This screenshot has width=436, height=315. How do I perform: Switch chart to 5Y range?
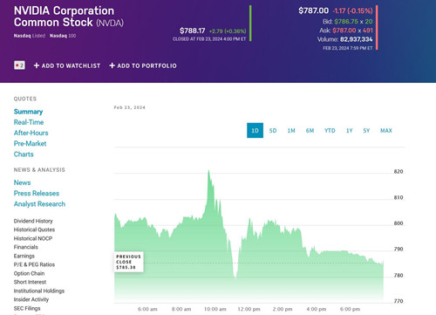pos(366,131)
